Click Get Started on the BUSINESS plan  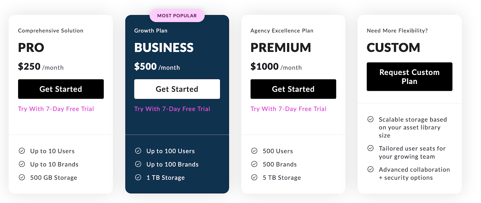[x=177, y=89]
